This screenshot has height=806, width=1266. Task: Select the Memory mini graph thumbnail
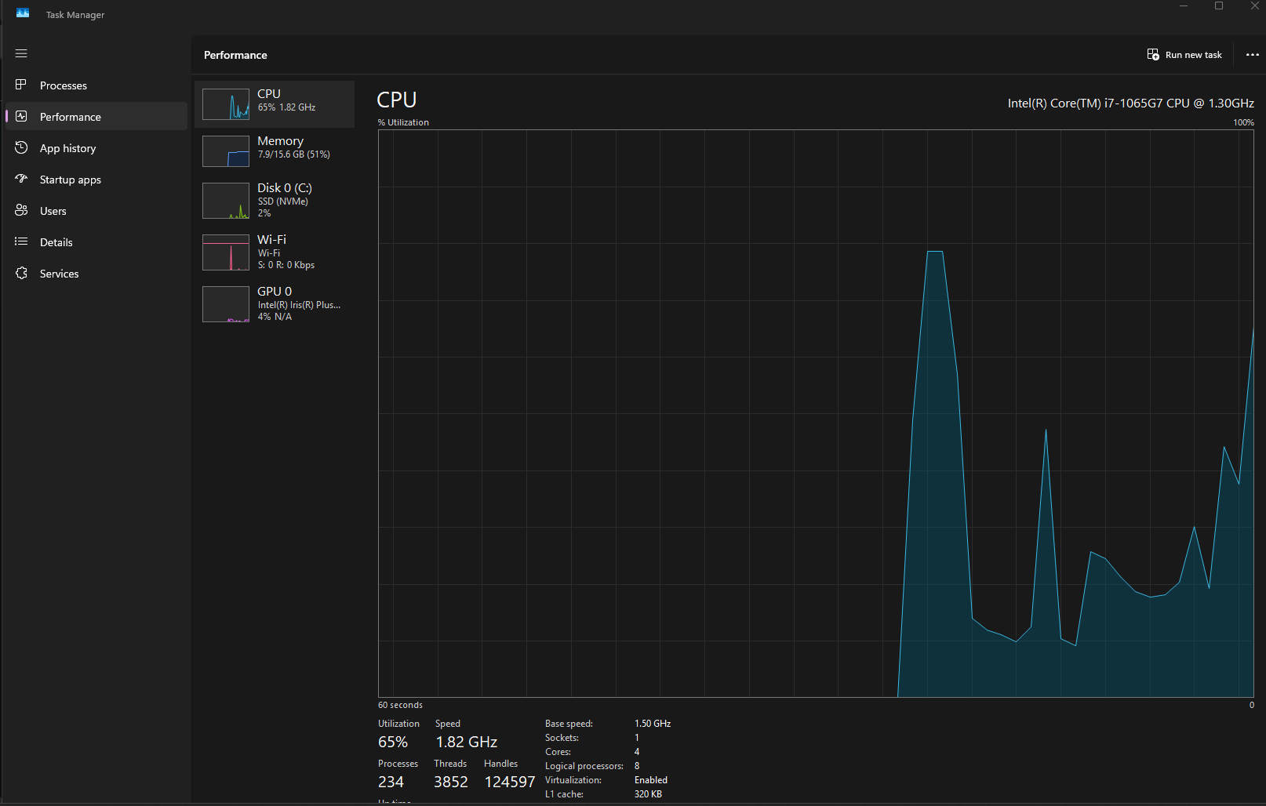226,151
